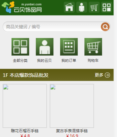The image size is (117, 137).
Task: Click the 更多 link in the 1F section
Action: 99,75
